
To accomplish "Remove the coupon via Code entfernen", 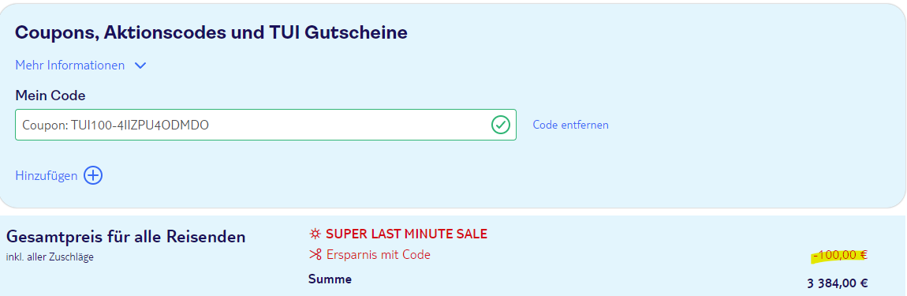I will click(x=570, y=125).
